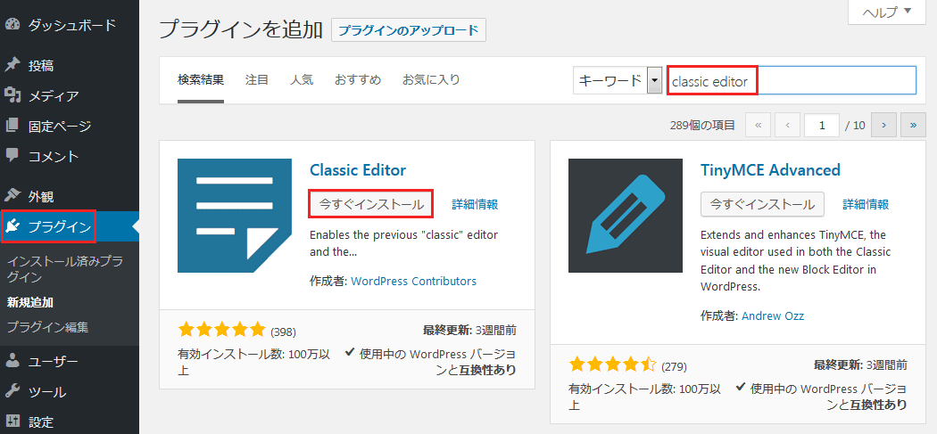Go to next results page arrow
The image size is (937, 434).
(883, 126)
